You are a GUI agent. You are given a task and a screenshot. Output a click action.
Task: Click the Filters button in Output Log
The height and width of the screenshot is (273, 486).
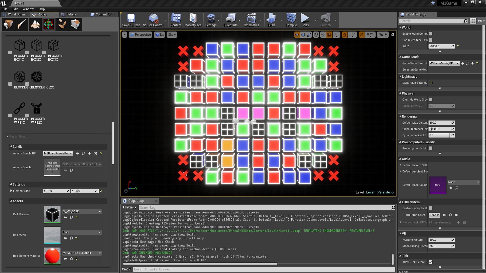pos(129,207)
